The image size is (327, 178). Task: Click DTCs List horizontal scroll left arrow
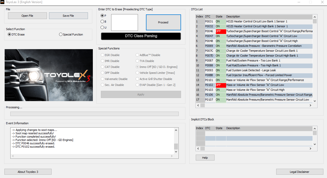pos(198,105)
